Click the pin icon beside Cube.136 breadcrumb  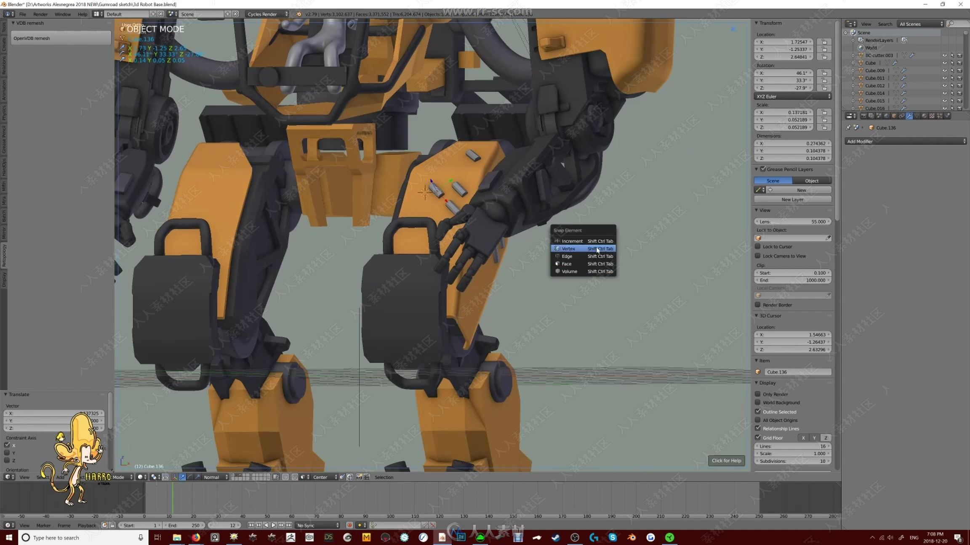click(848, 127)
